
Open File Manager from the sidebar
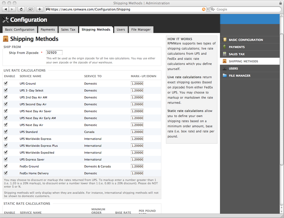[x=250, y=76]
